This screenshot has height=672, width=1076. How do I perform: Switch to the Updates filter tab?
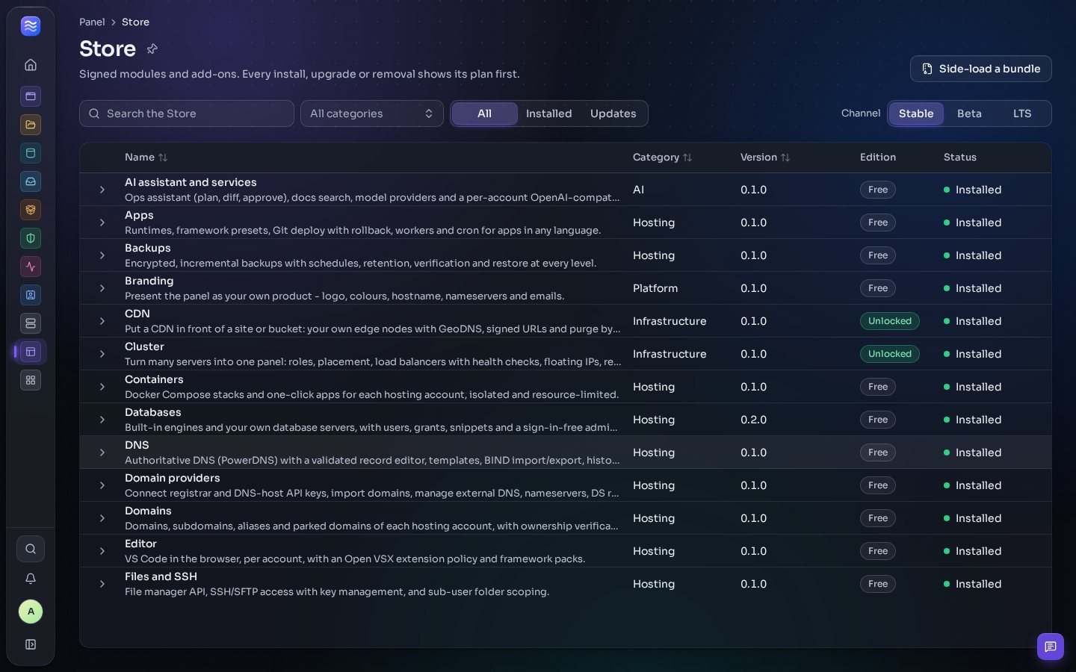(x=613, y=113)
